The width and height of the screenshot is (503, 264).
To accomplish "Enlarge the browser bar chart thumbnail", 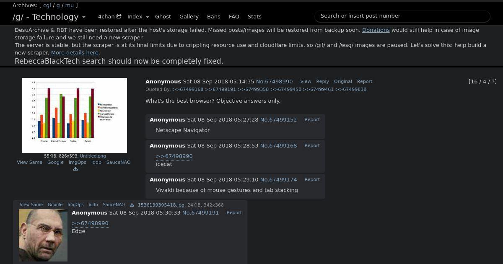I will (x=75, y=115).
